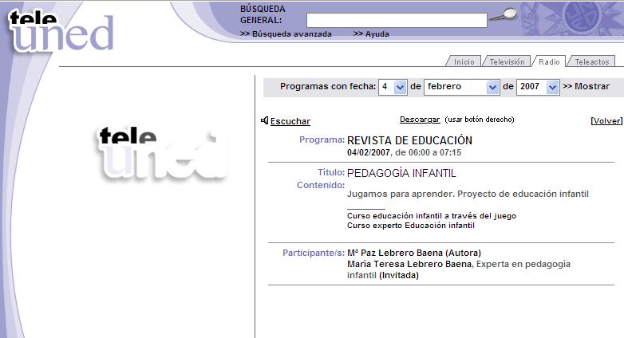624x338 pixels.
Task: Open the month dropdown showing febrero
Action: pyautogui.click(x=462, y=87)
